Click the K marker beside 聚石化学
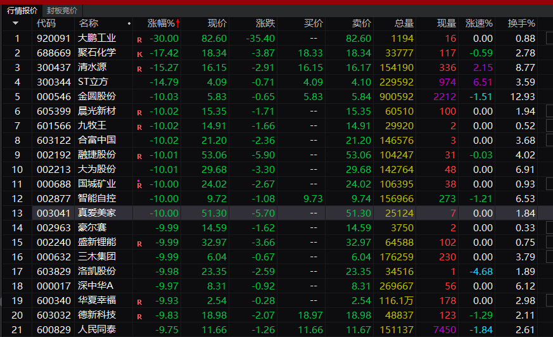Screen dimensions: 553x337 pyautogui.click(x=139, y=54)
